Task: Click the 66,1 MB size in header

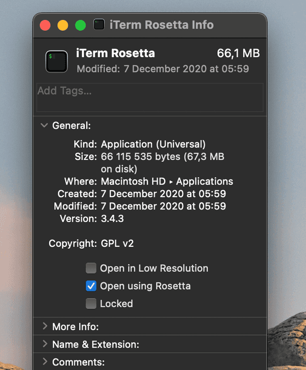Action: 238,53
